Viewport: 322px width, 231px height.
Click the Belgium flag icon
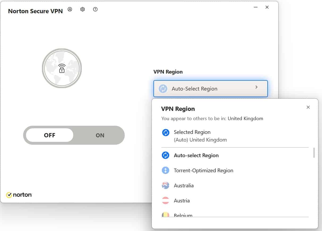[166, 215]
